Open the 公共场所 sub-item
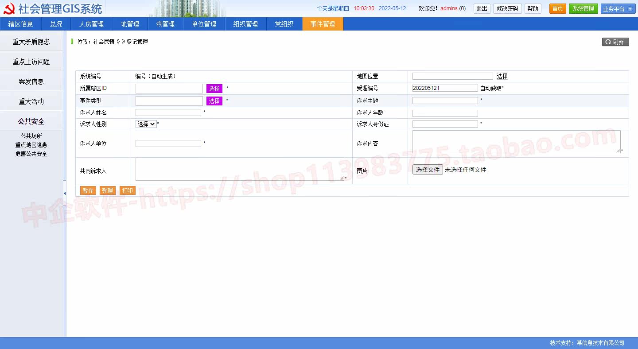Screen dimensions: 638x349 tap(31, 136)
